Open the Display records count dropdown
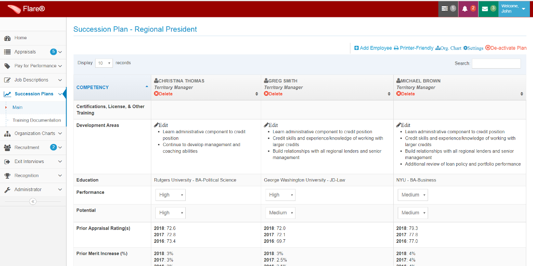533x266 pixels. point(104,63)
